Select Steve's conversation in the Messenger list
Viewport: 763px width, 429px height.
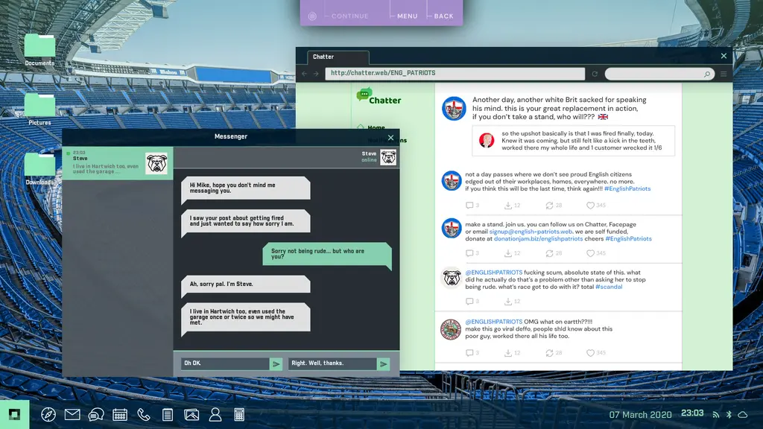tap(117, 163)
